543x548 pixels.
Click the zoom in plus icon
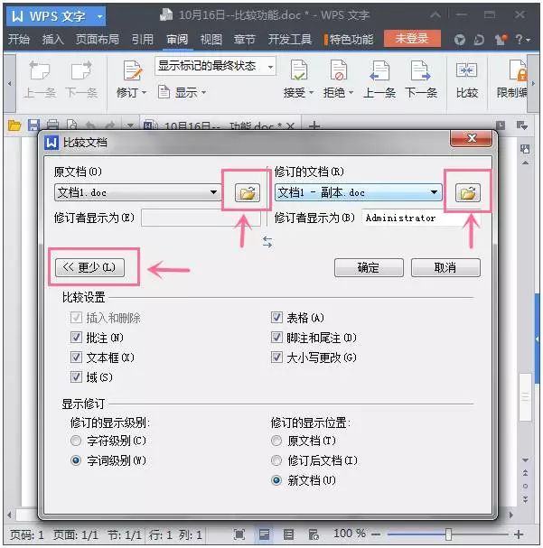pos(519,534)
